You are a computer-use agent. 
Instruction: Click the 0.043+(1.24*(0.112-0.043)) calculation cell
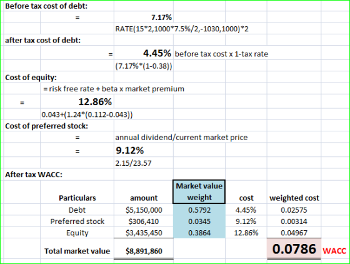click(x=87, y=114)
